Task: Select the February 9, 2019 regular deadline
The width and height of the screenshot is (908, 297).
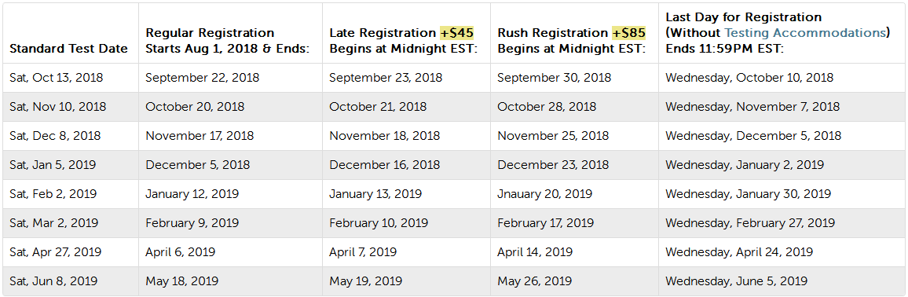Action: [x=192, y=223]
